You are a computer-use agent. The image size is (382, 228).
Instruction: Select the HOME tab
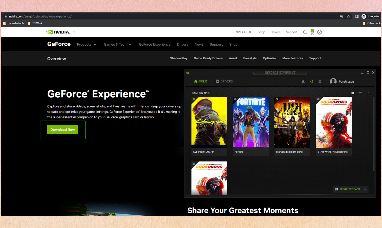coord(201,81)
